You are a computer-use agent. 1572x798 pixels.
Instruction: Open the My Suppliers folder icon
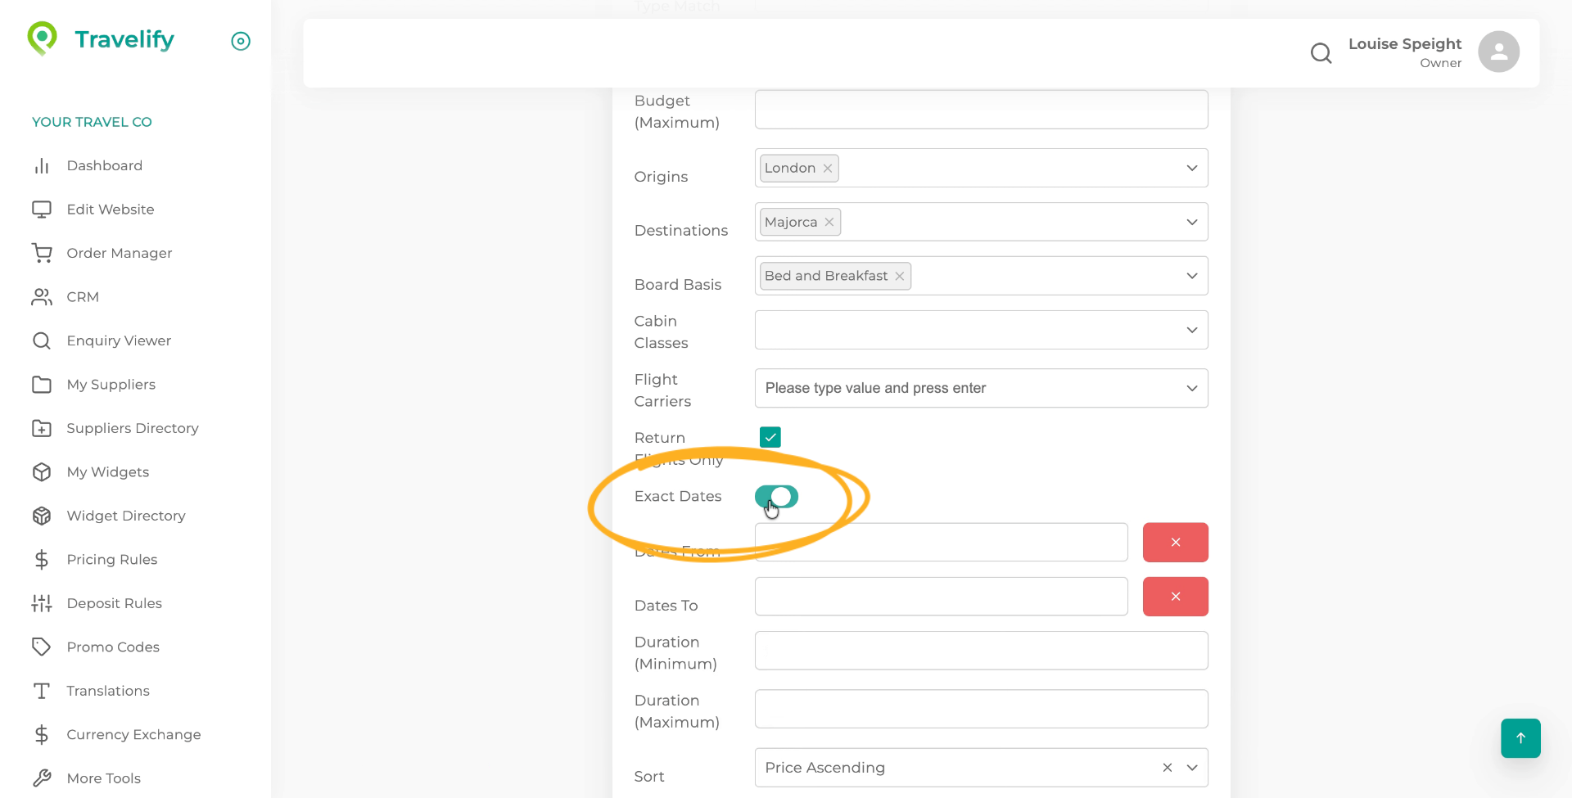pyautogui.click(x=42, y=384)
